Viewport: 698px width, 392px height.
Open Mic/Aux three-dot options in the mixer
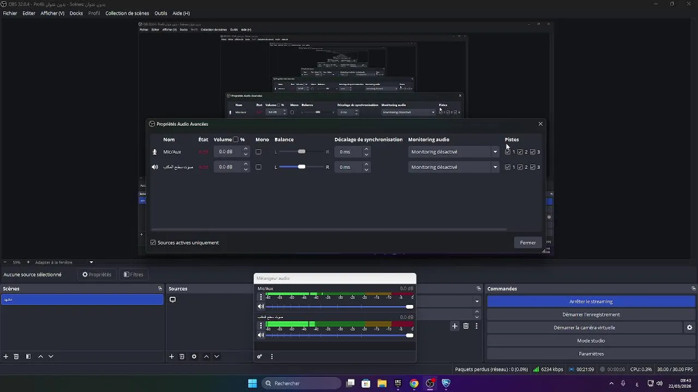tap(261, 297)
